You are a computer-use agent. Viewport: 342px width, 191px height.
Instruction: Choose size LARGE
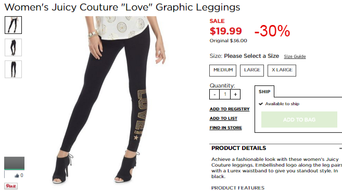[252, 70]
